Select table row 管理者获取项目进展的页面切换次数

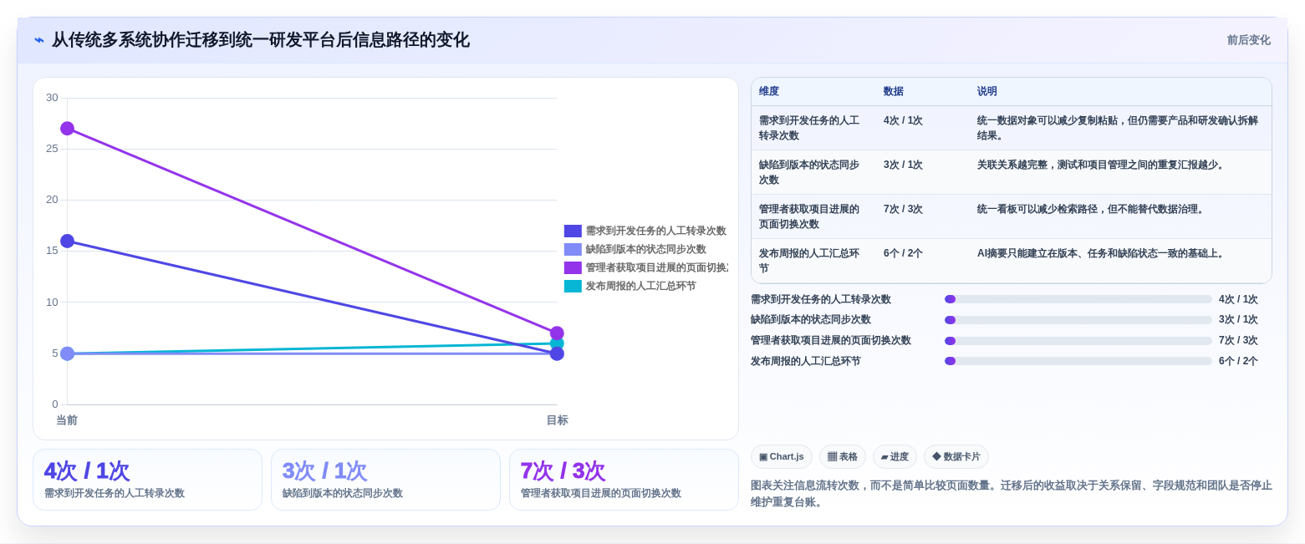pyautogui.click(x=1012, y=216)
